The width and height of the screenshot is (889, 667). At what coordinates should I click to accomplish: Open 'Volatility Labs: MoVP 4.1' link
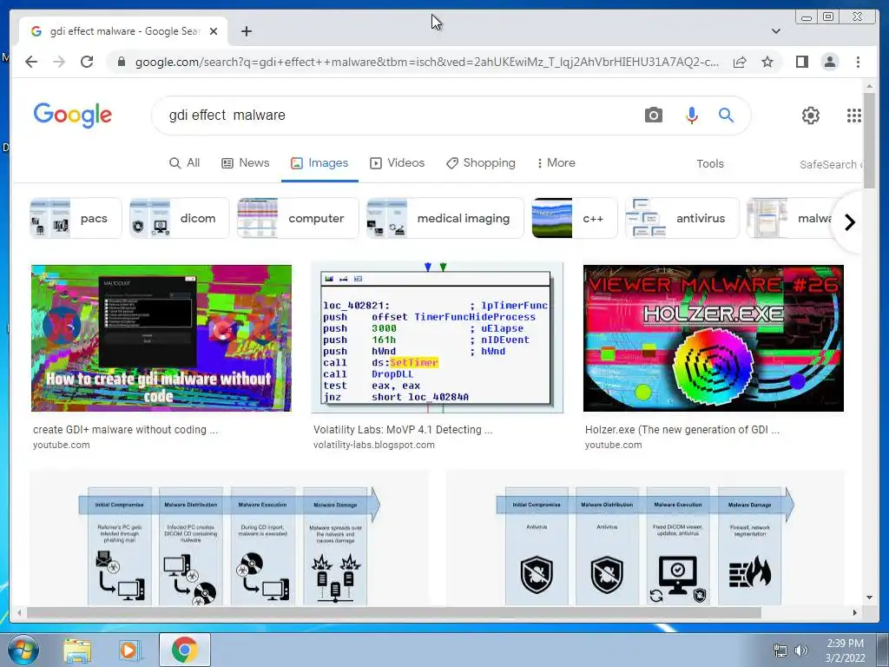coord(403,429)
